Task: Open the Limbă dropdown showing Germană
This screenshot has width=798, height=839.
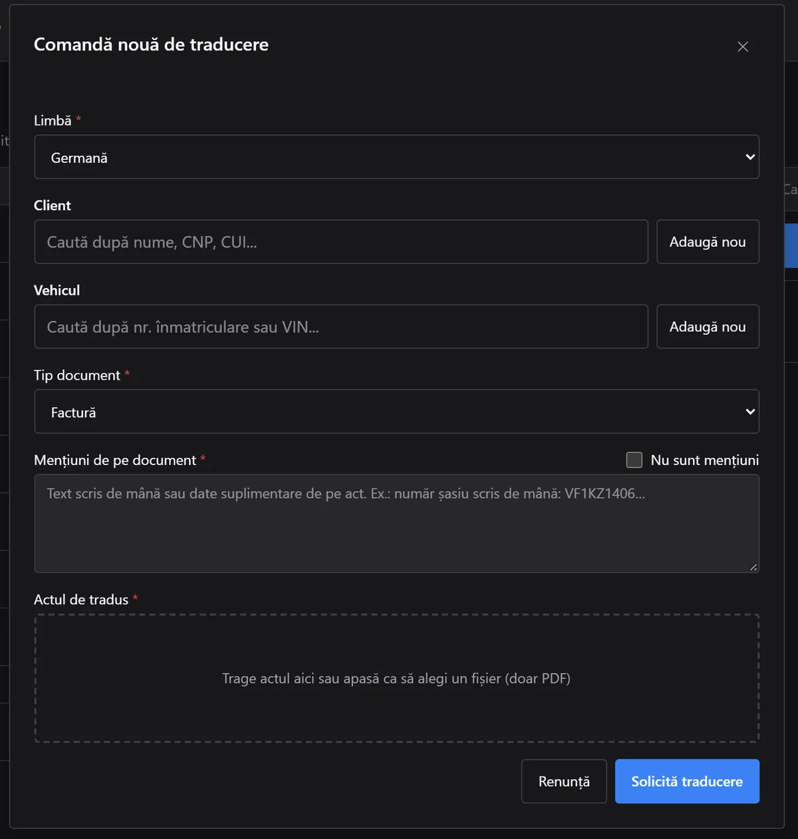Action: tap(396, 157)
